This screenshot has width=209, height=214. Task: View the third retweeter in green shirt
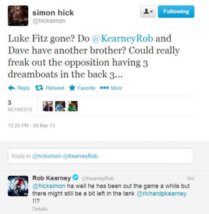pyautogui.click(x=73, y=106)
